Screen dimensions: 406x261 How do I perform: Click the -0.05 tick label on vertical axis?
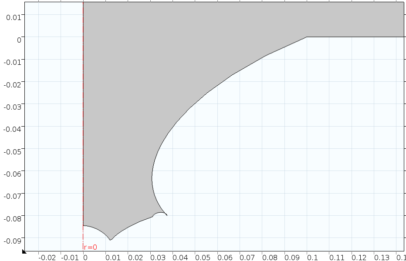click(x=13, y=151)
